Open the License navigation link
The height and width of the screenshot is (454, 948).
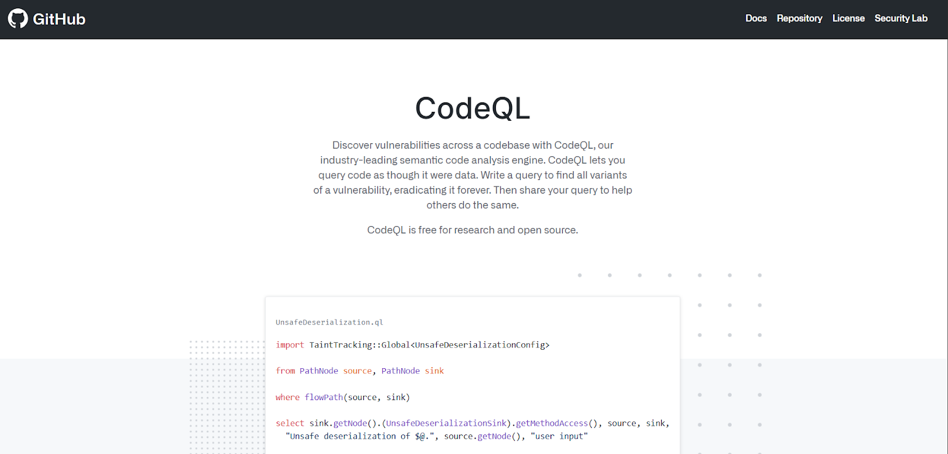848,18
